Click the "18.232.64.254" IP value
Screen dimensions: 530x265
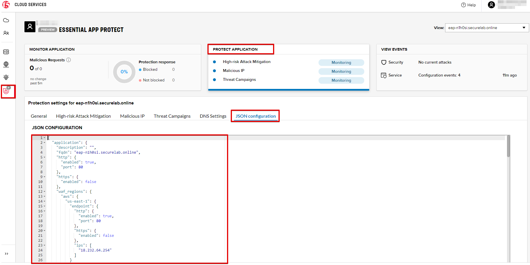click(x=95, y=250)
